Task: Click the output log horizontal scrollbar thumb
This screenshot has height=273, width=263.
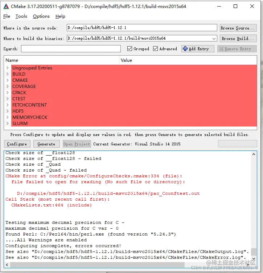Action: (x=97, y=265)
